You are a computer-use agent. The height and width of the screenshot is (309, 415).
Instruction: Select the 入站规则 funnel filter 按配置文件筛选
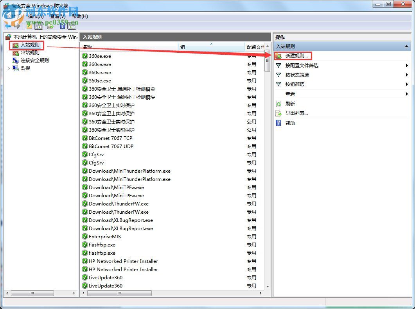click(278, 65)
